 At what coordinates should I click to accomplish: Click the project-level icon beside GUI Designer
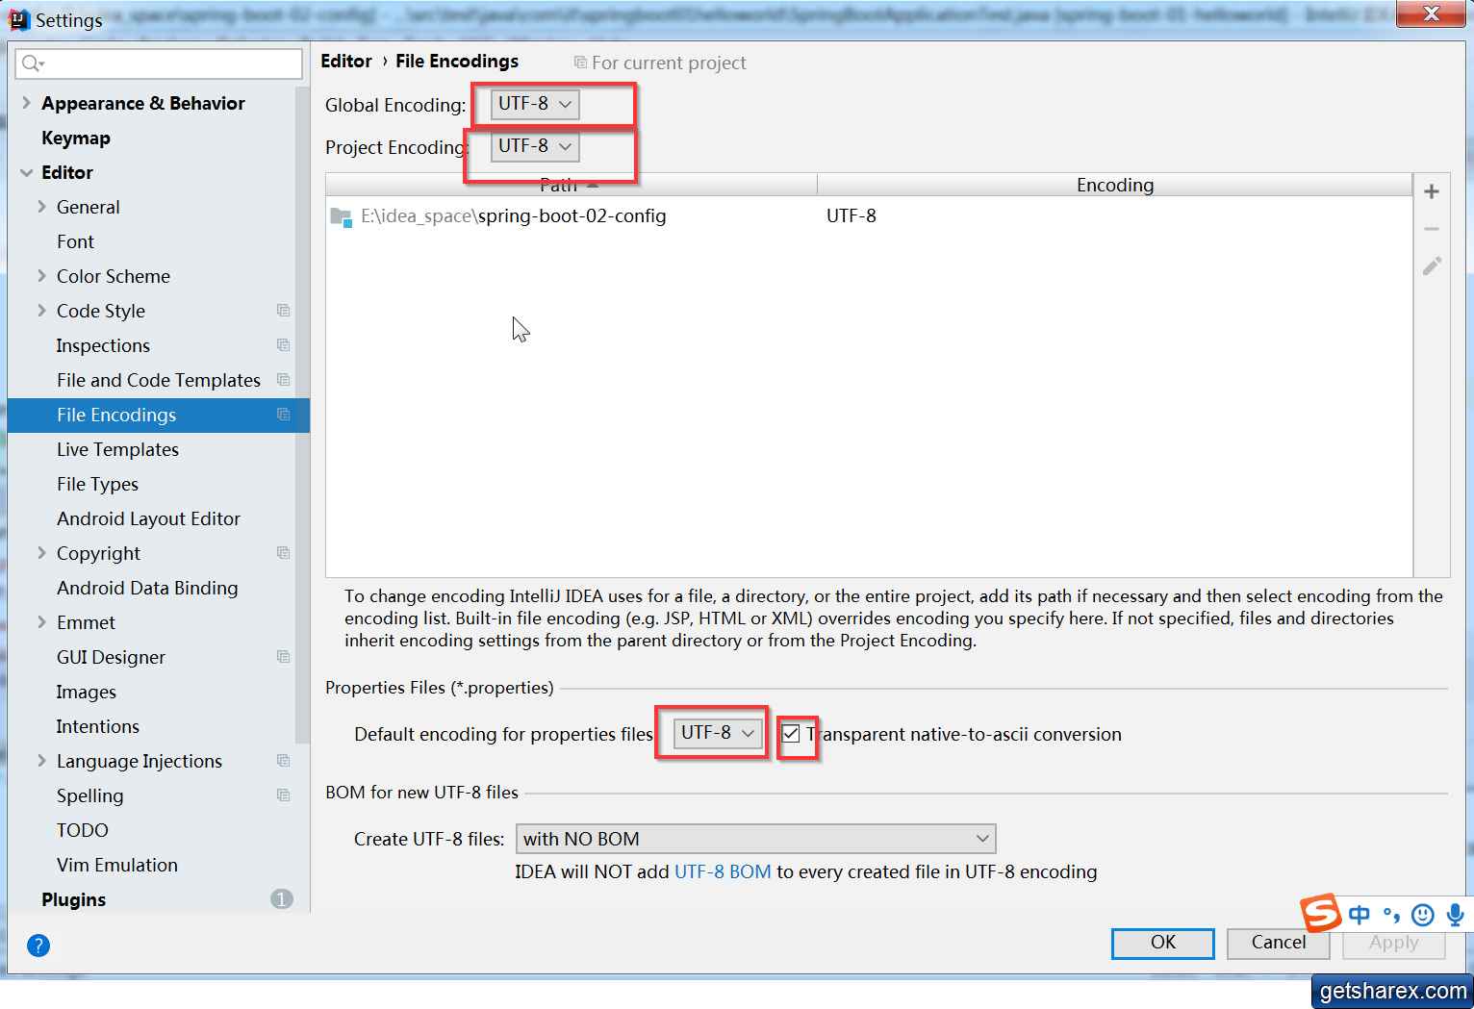coord(283,657)
